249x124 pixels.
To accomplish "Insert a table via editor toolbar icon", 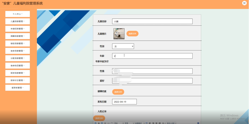I will (146, 123).
